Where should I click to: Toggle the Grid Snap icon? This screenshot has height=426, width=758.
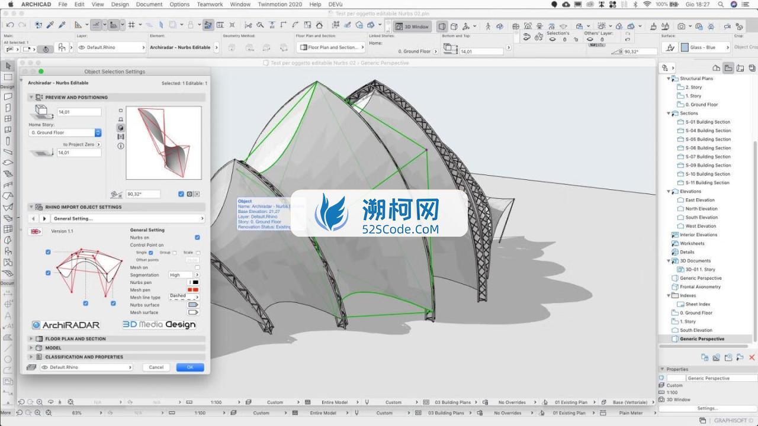tap(131, 25)
